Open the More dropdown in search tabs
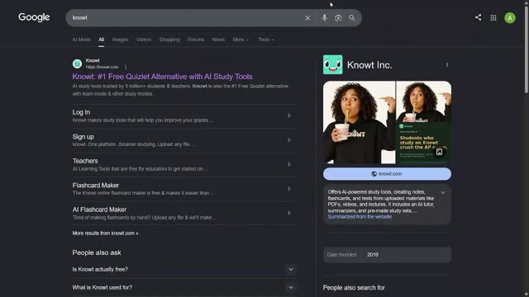 point(241,40)
